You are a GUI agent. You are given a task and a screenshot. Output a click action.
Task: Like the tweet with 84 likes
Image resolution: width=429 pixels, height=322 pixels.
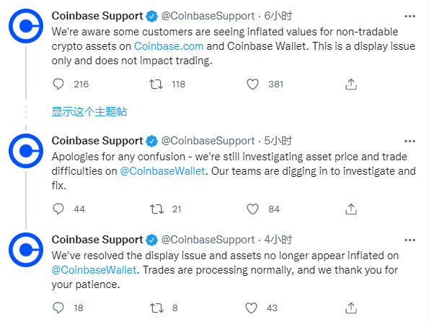tap(252, 209)
